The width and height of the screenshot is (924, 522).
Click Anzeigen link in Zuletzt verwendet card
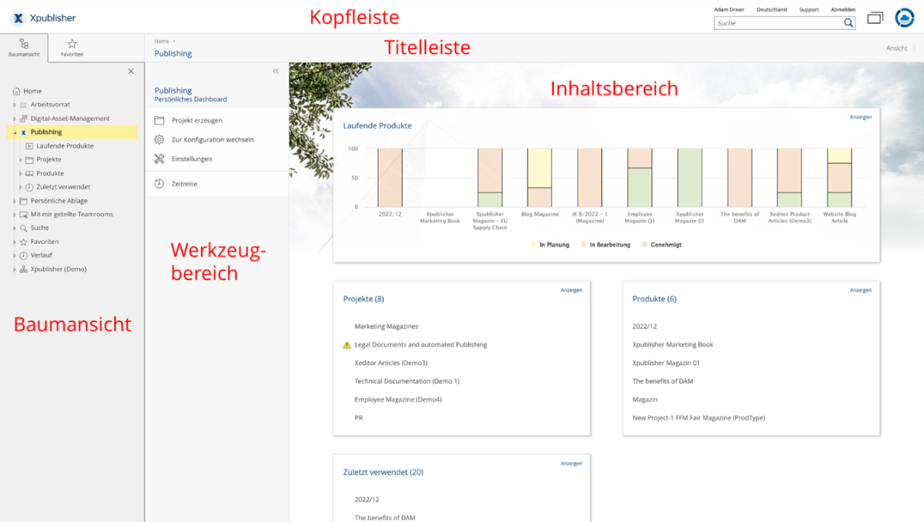pyautogui.click(x=571, y=463)
